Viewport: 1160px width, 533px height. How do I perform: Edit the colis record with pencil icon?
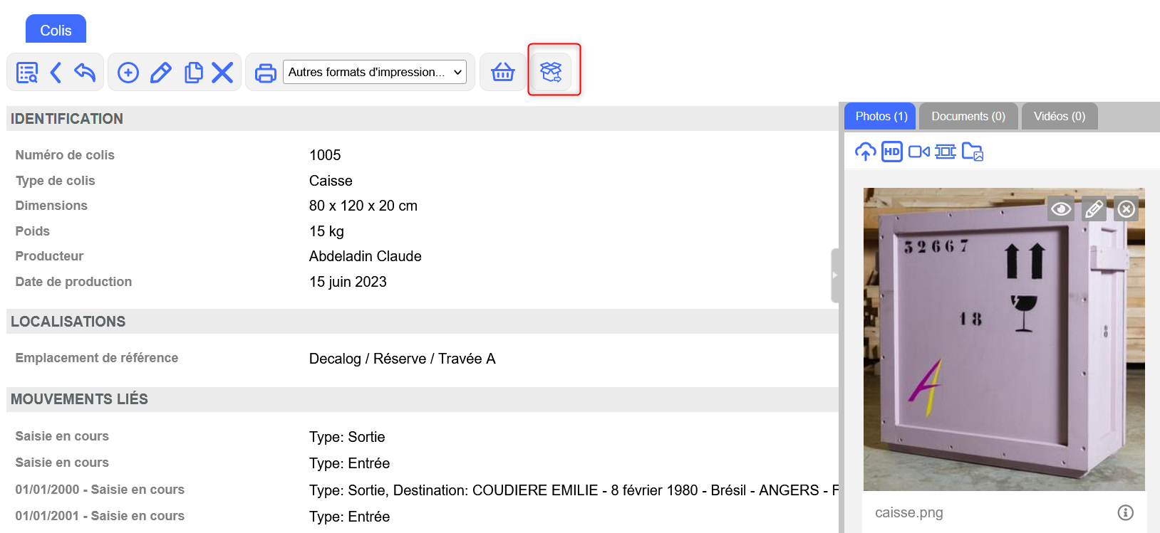161,73
